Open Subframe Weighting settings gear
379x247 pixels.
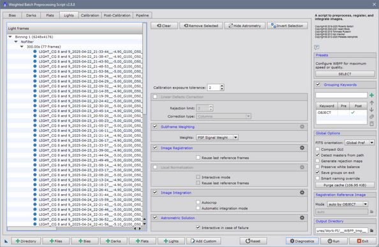pyautogui.click(x=302, y=127)
